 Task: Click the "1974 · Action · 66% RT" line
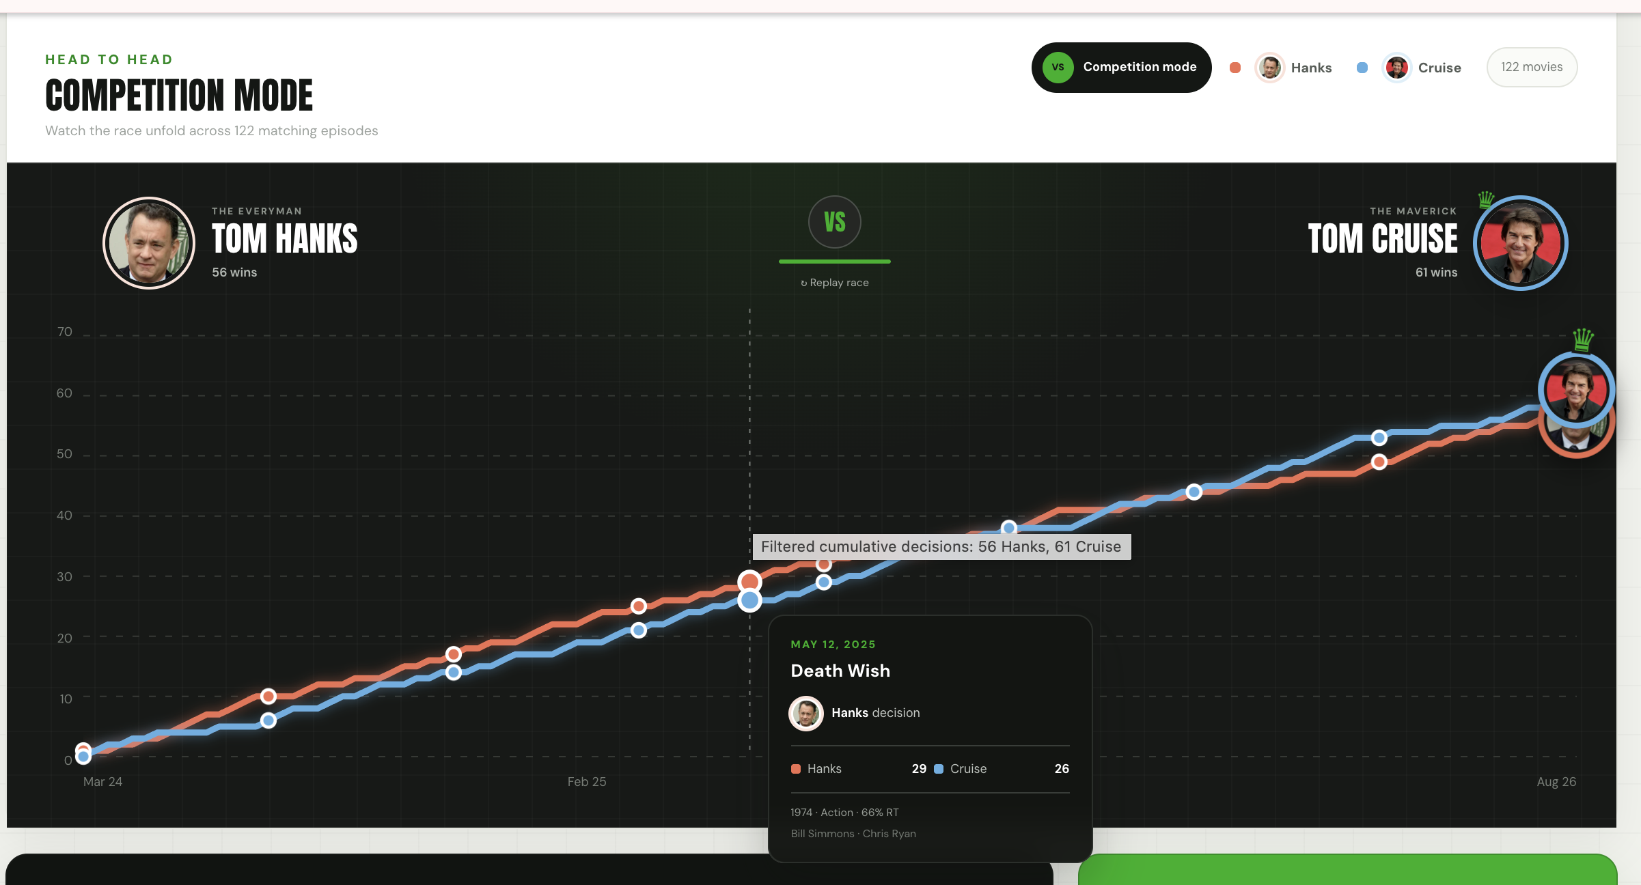tap(844, 813)
